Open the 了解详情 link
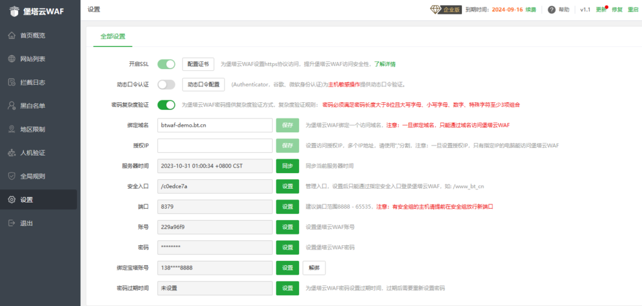 [x=384, y=65]
